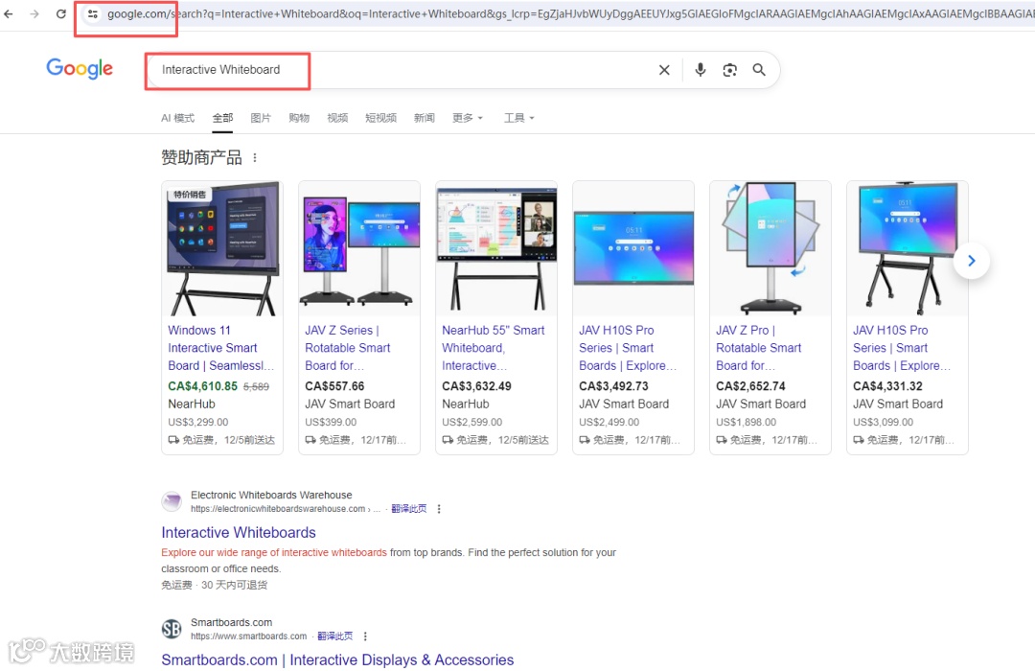The height and width of the screenshot is (671, 1035).
Task: Switch to the AI 模式 tab
Action: click(177, 118)
